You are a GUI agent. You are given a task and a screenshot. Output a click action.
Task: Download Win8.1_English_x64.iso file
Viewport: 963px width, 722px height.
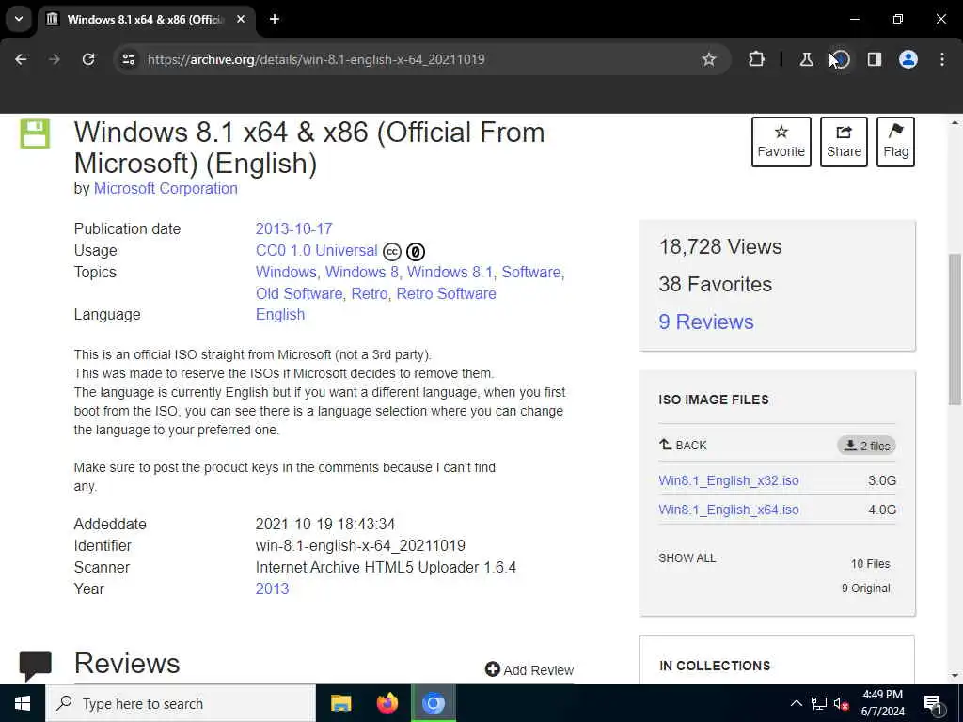pos(729,510)
